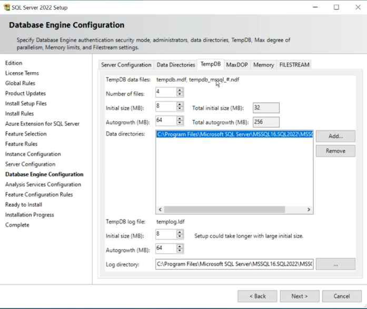367x309 pixels.
Task: Click the templog.ldf log file name
Action: 171,222
